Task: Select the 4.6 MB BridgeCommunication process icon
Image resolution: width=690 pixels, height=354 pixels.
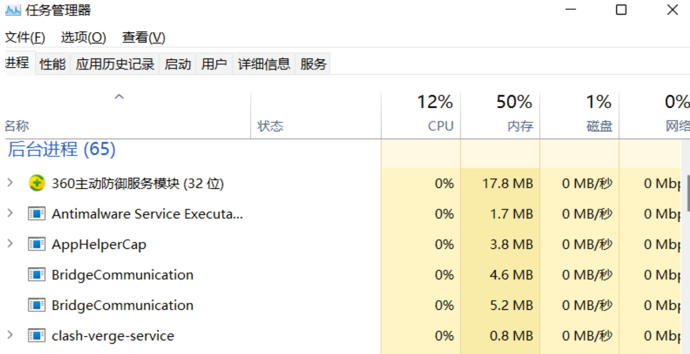Action: pos(36,275)
